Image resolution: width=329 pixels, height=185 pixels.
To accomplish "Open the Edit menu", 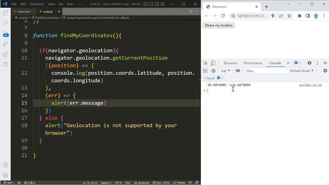I will coord(23,4).
